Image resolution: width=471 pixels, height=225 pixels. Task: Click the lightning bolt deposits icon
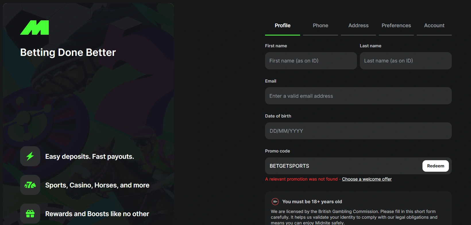(30, 156)
